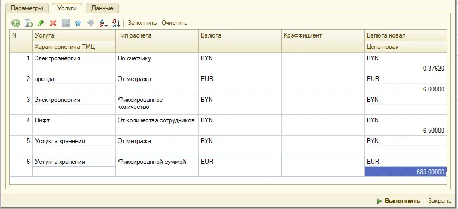Click the Заполнить button

(142, 23)
